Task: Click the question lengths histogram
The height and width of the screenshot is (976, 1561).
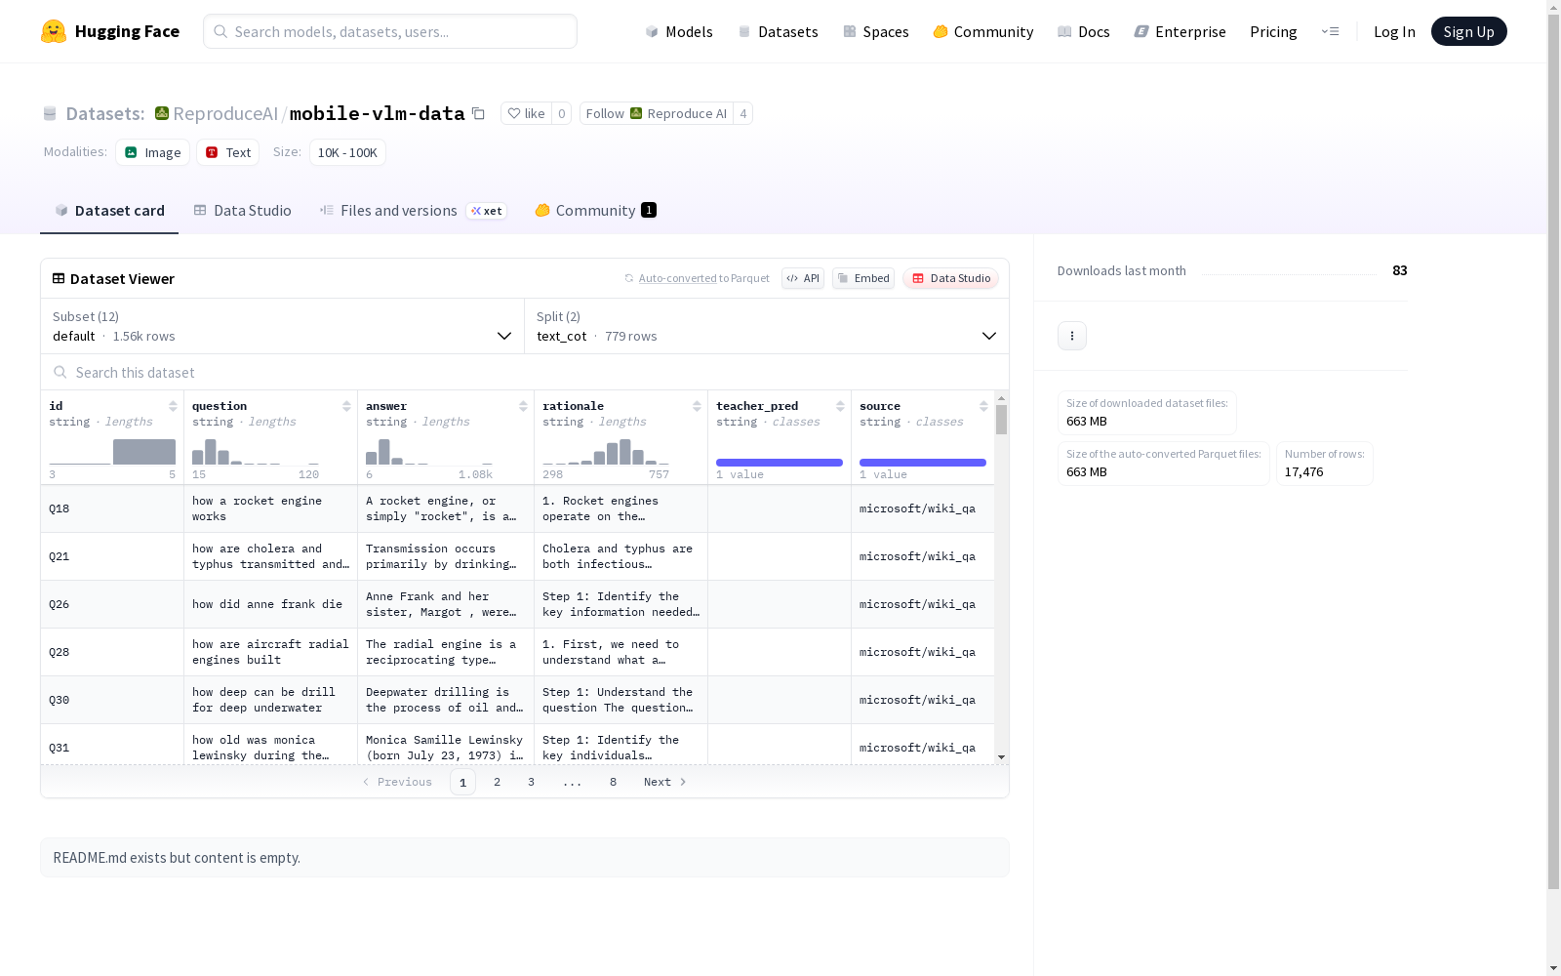Action: pyautogui.click(x=256, y=452)
